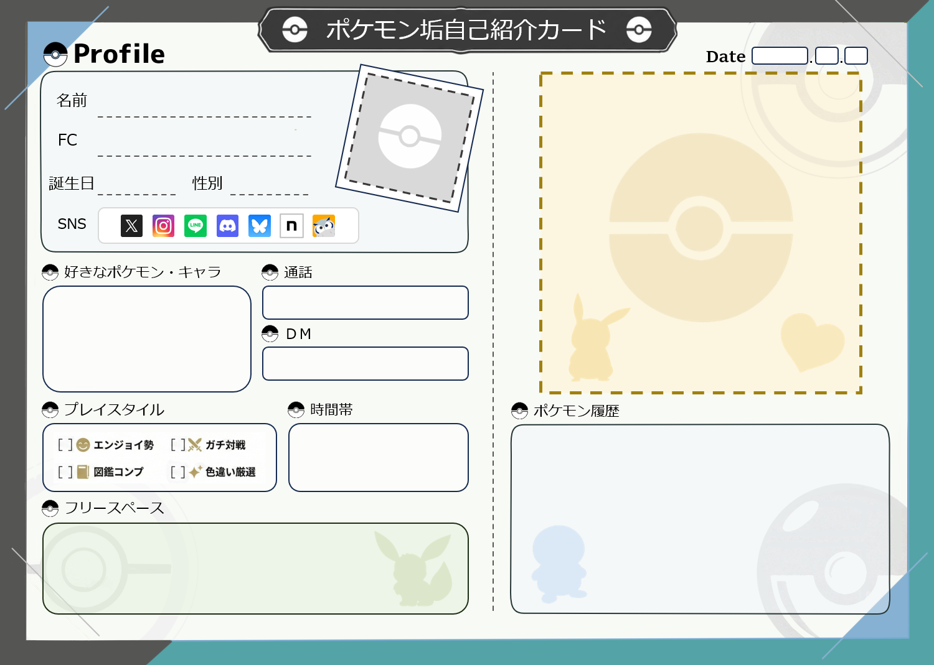Click the エンジョイ勢 label text
This screenshot has height=665, width=934.
tap(123, 445)
